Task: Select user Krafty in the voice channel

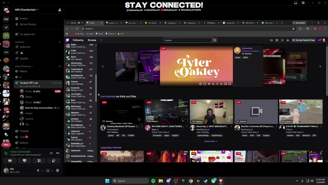Action: pyautogui.click(x=28, y=91)
